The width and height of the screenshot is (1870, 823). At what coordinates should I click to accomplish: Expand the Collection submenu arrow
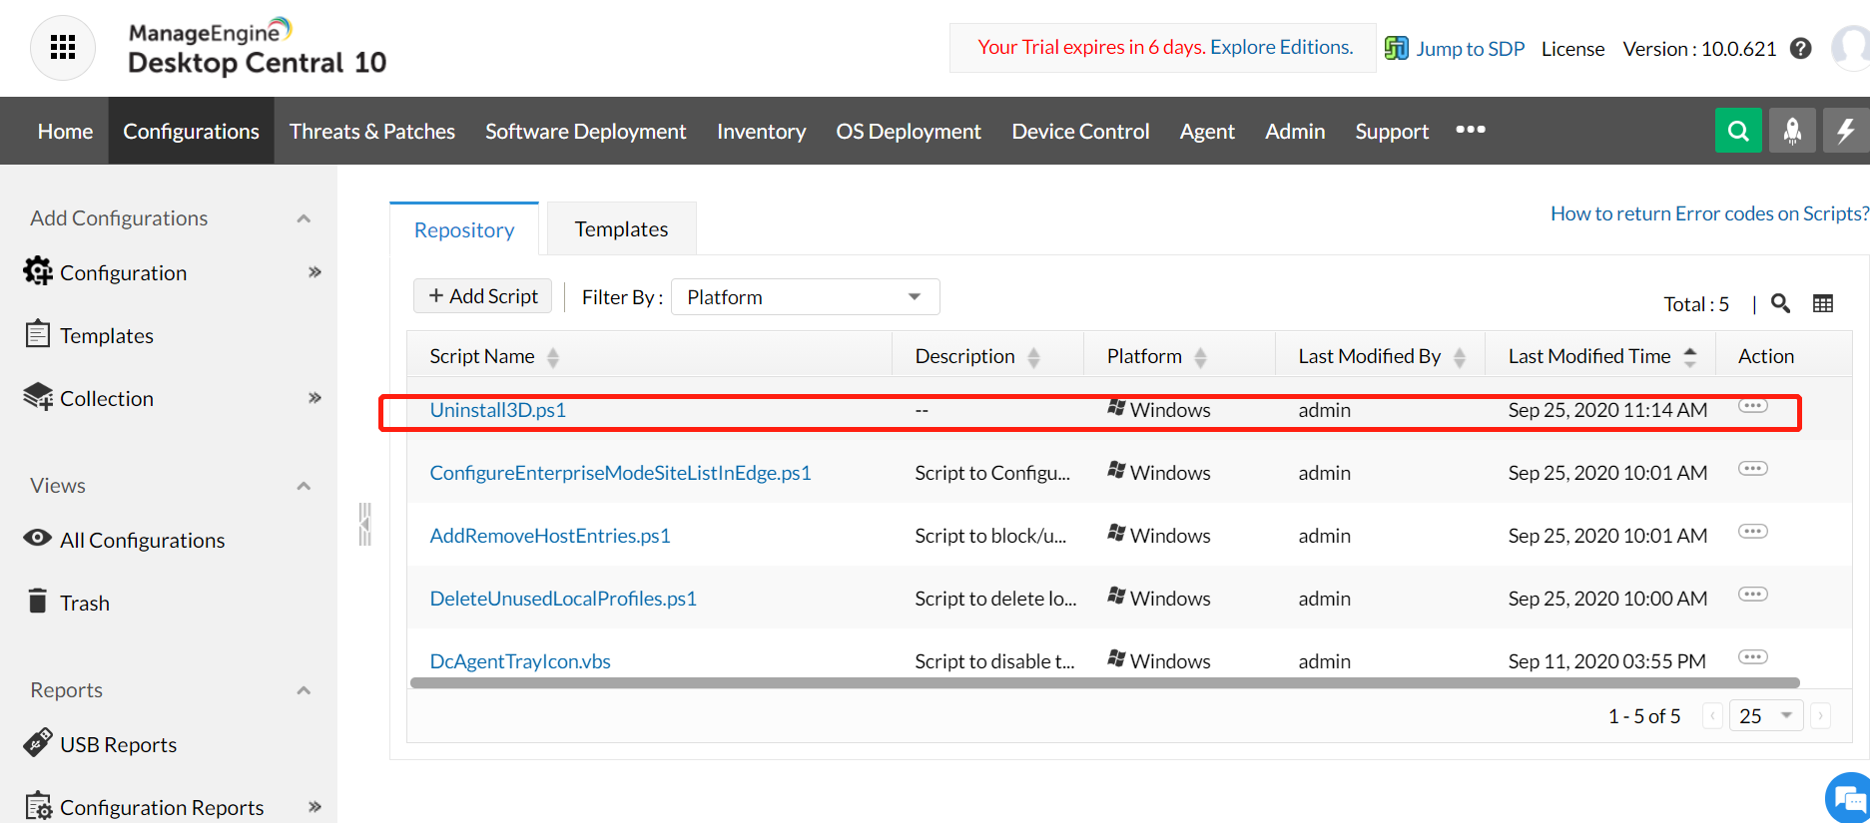pyautogui.click(x=315, y=398)
